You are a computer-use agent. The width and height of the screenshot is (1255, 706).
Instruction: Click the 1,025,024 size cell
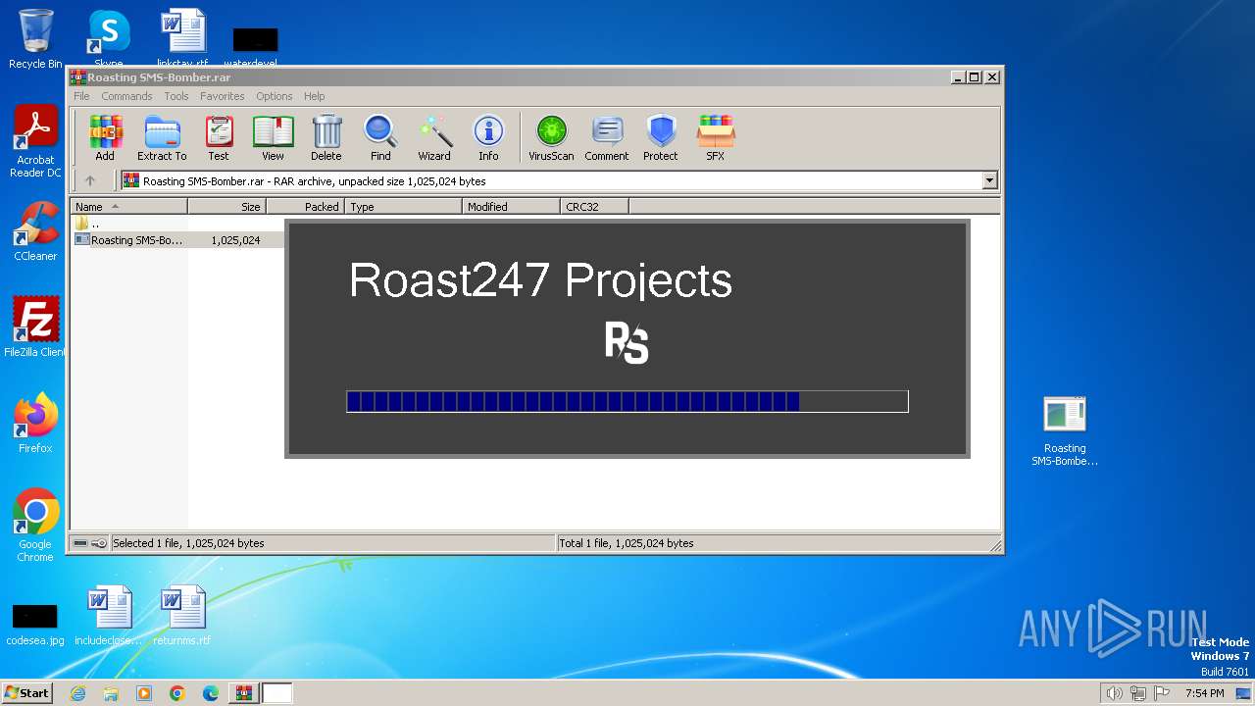[x=235, y=240]
